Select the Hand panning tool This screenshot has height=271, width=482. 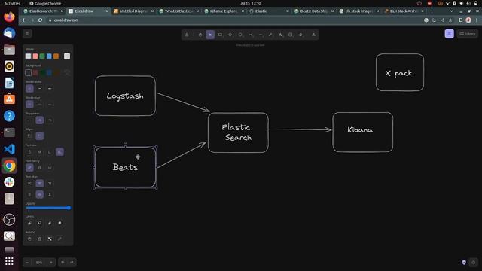pyautogui.click(x=200, y=35)
